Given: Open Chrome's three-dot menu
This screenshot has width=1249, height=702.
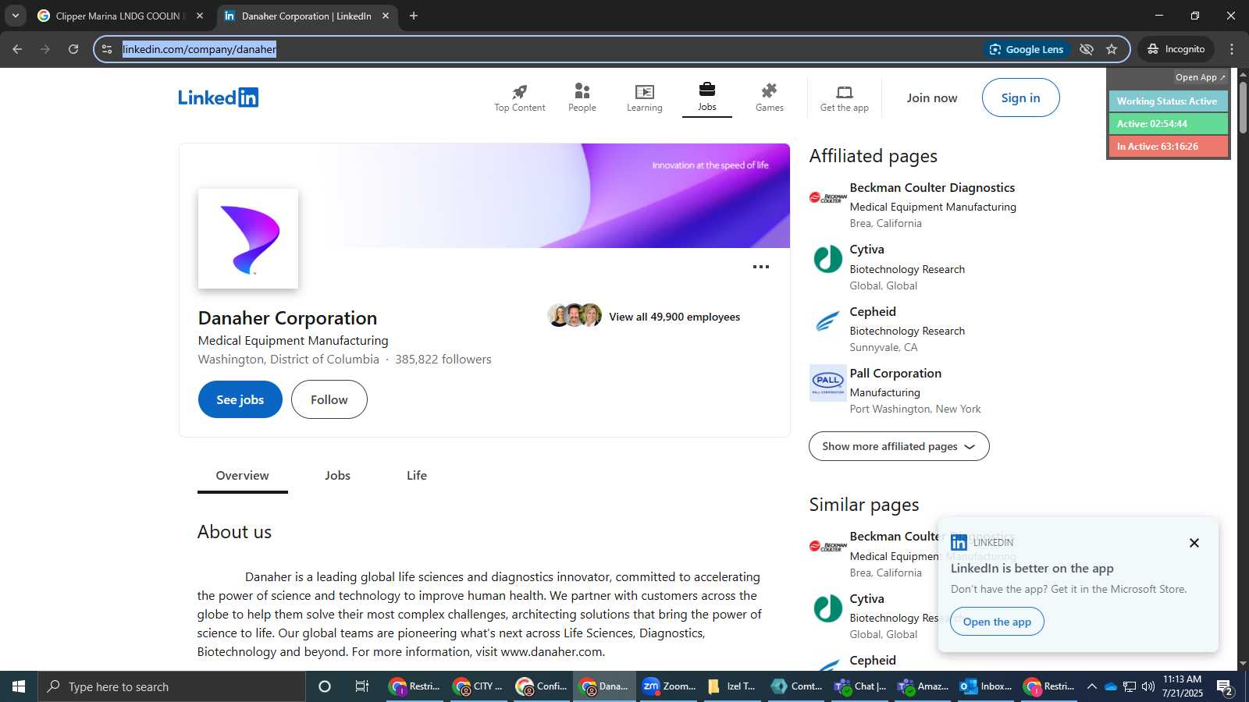Looking at the screenshot, I should (x=1232, y=49).
